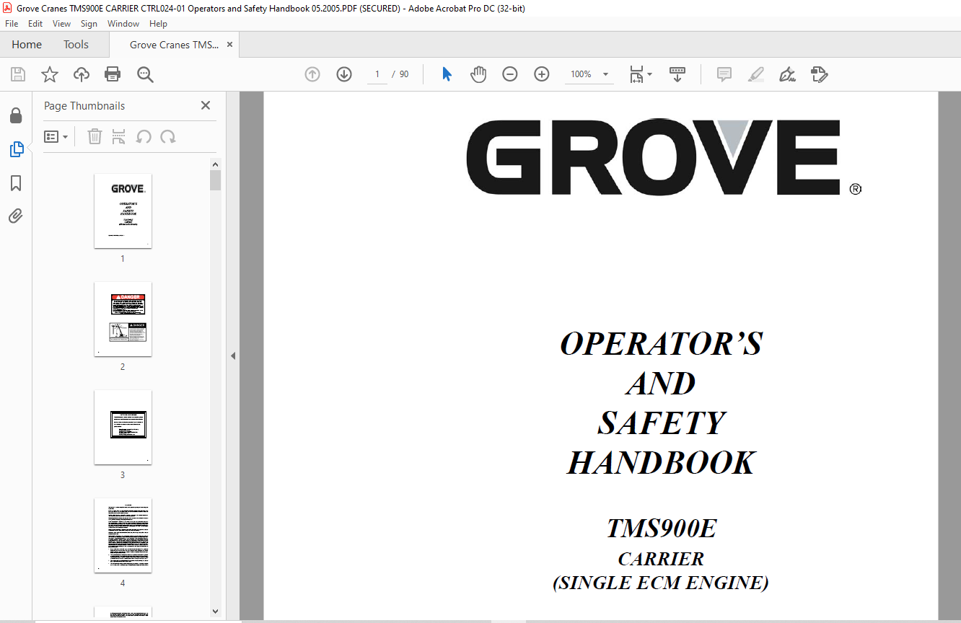Print the document with the printer icon
961x623 pixels.
pos(113,74)
